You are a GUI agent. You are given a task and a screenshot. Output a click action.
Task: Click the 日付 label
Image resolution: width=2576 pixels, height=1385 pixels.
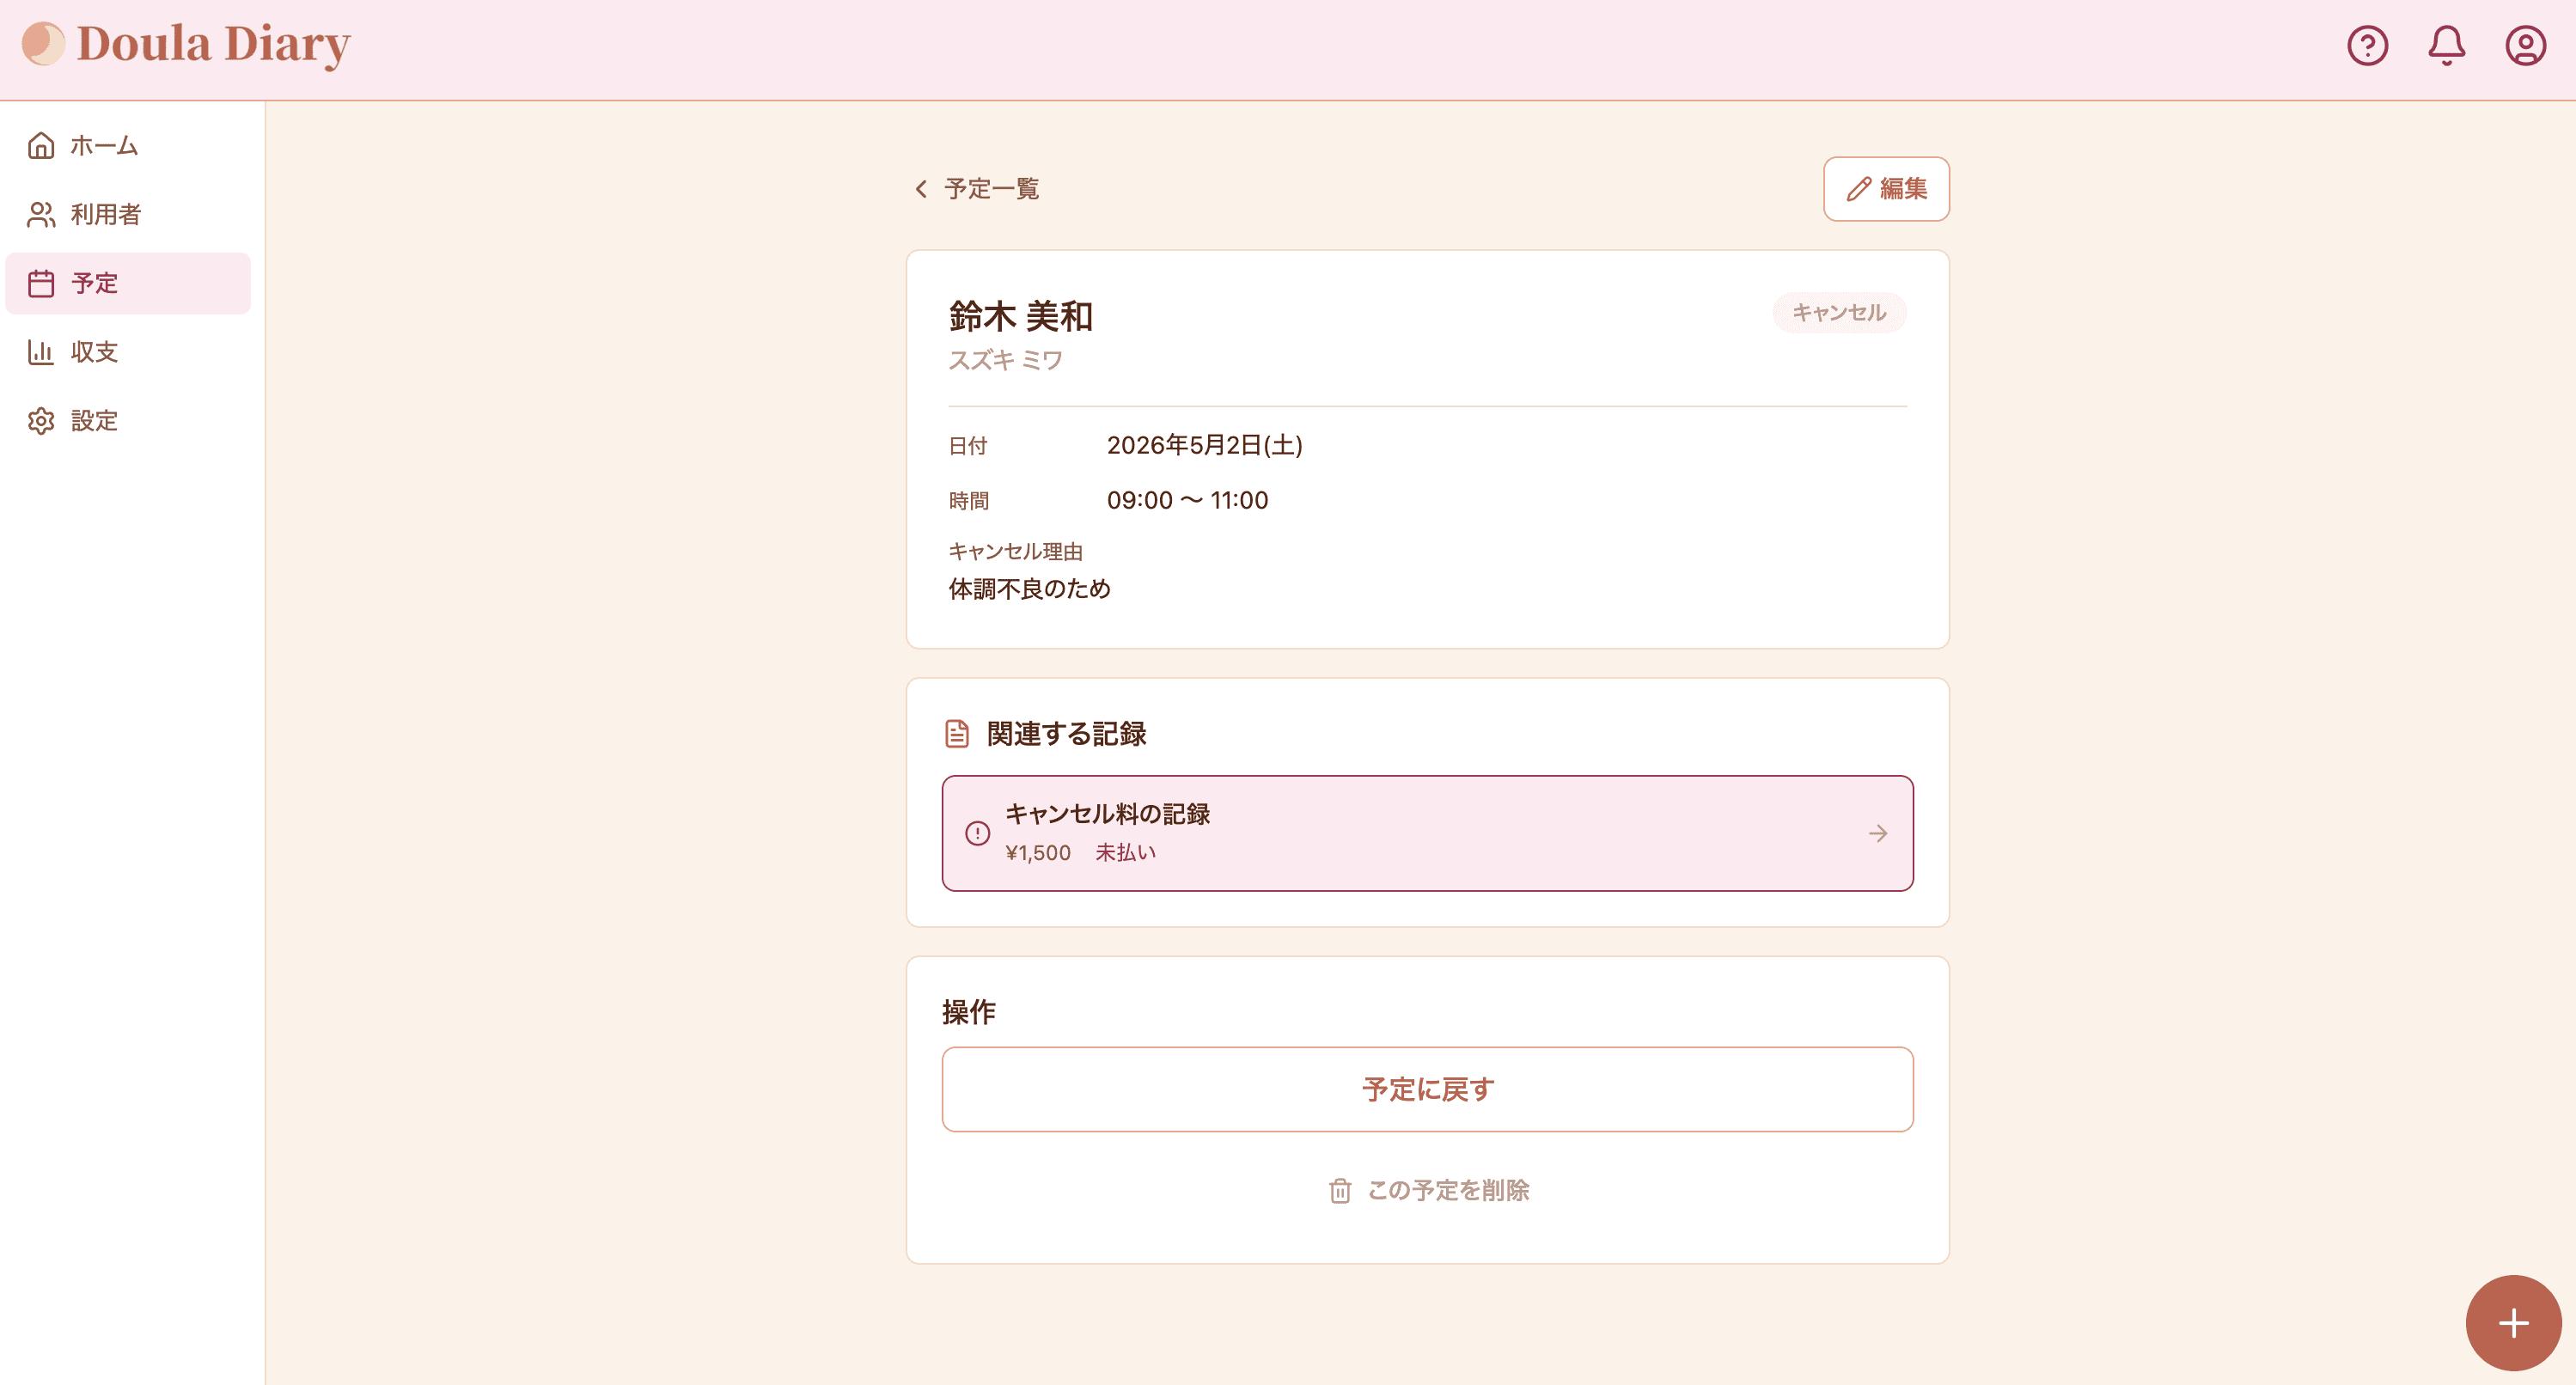967,446
